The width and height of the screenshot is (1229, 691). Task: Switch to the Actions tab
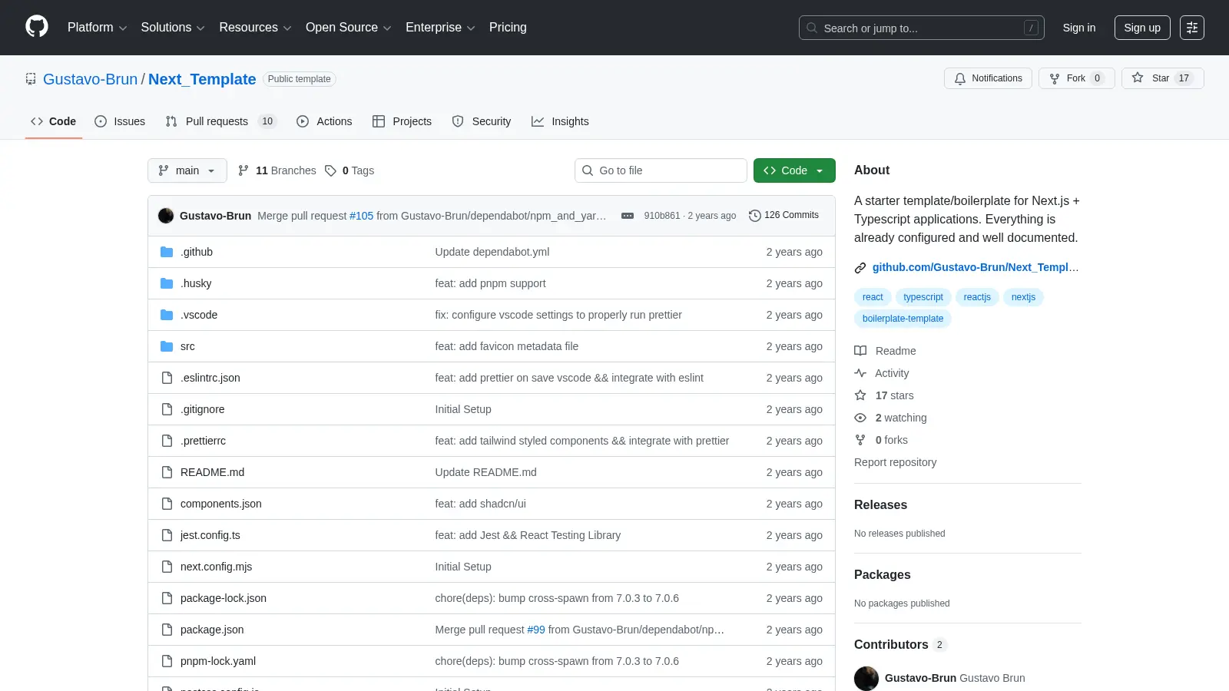[x=324, y=121]
